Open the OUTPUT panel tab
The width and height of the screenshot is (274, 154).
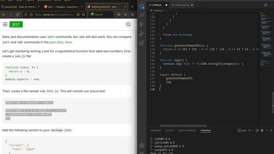pos(170,130)
